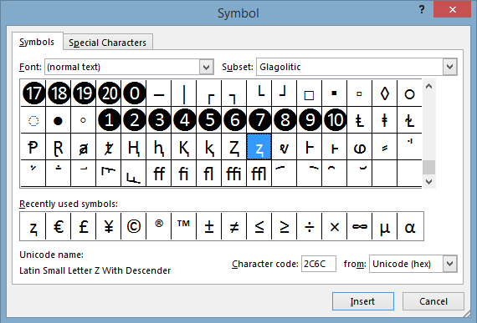477x323 pixels.
Task: Click the Character code input field
Action: pos(319,264)
